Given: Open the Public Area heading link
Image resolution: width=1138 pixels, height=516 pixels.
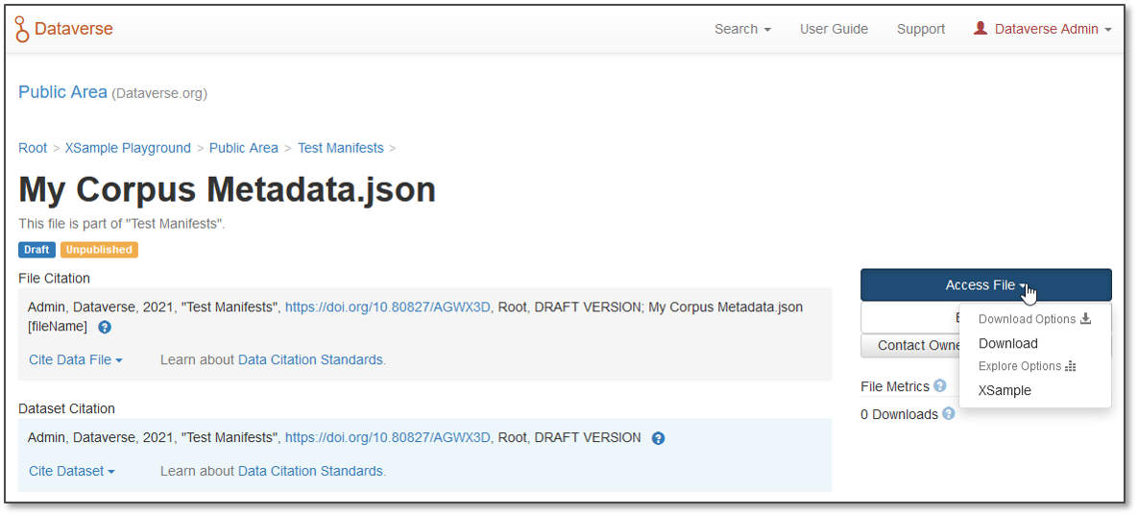Looking at the screenshot, I should (62, 92).
